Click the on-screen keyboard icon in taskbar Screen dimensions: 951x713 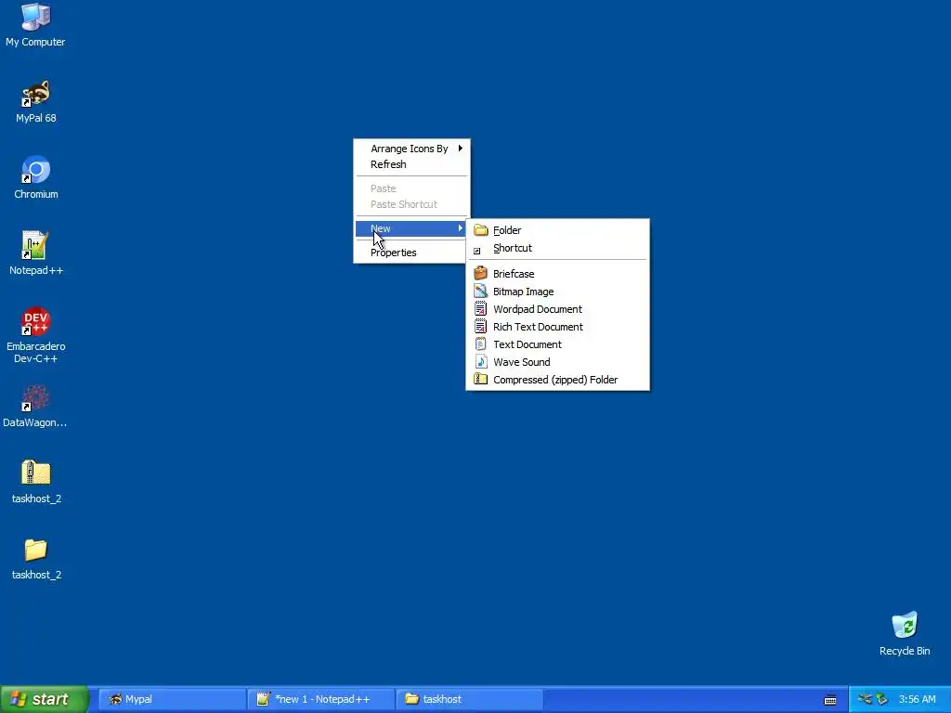point(830,700)
